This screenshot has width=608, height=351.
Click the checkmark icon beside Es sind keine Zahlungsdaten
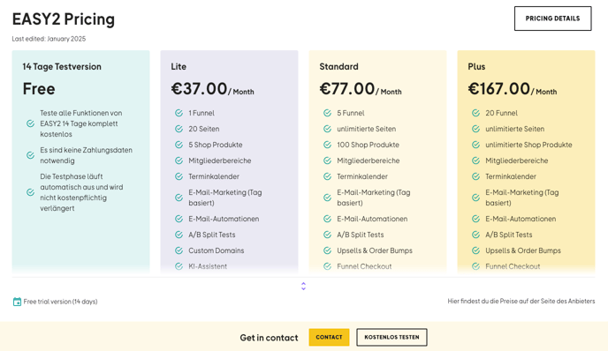(30, 155)
